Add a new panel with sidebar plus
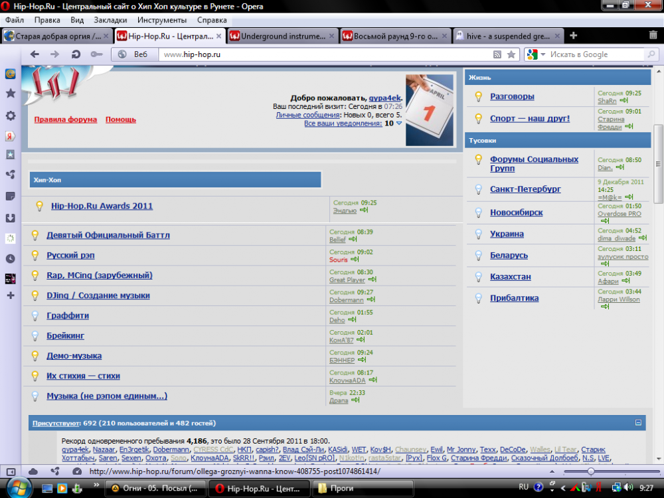The height and width of the screenshot is (498, 664). point(10,295)
